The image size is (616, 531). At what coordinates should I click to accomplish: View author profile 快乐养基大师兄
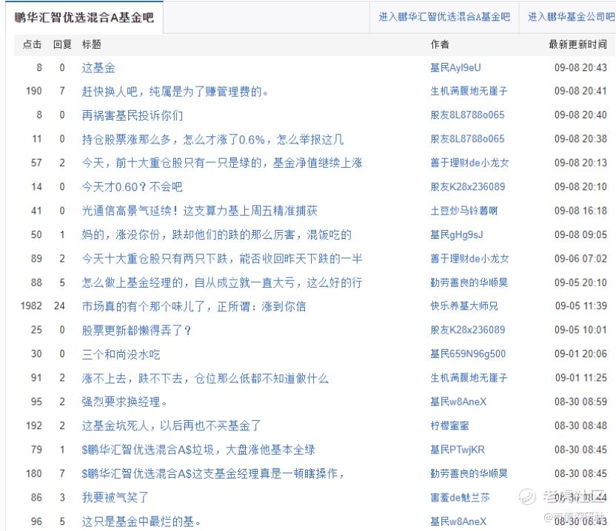(x=464, y=306)
